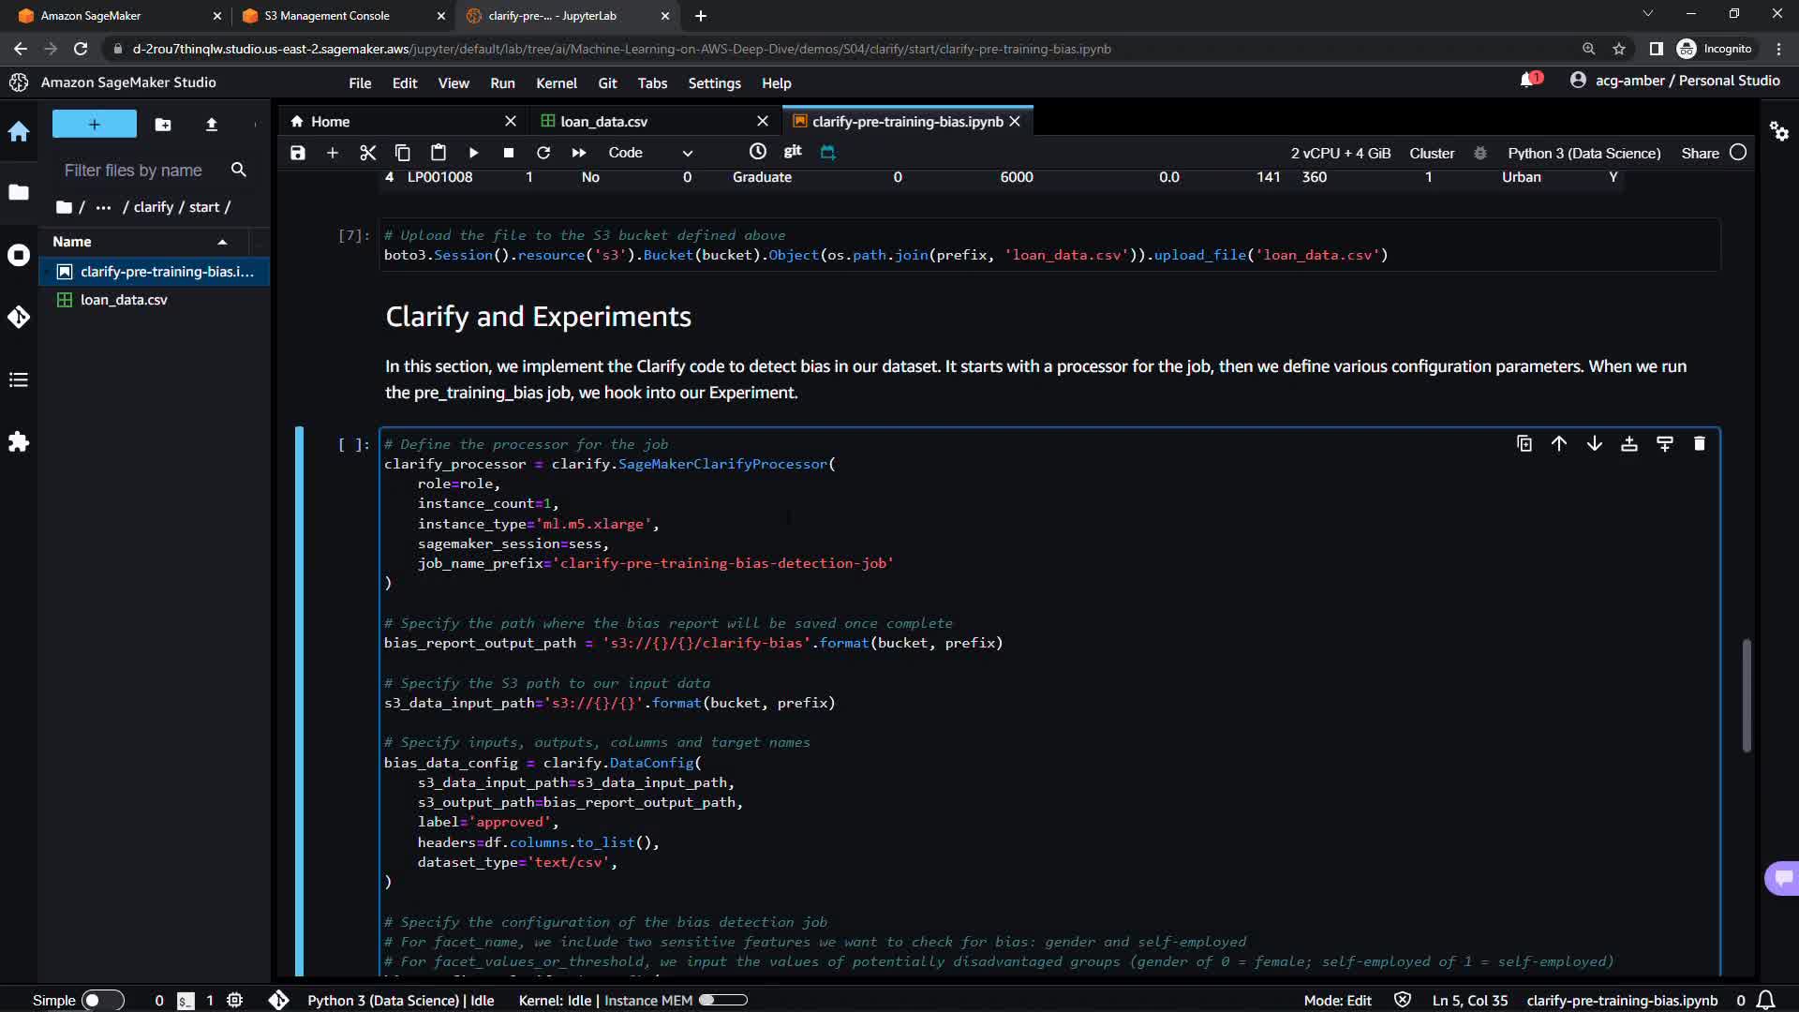Run the selected cell with the play button
Viewport: 1799px width, 1012px height.
[x=473, y=153]
